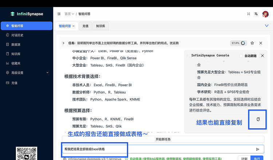
Task: Click the 国内企业 line in console
Action: (222, 85)
